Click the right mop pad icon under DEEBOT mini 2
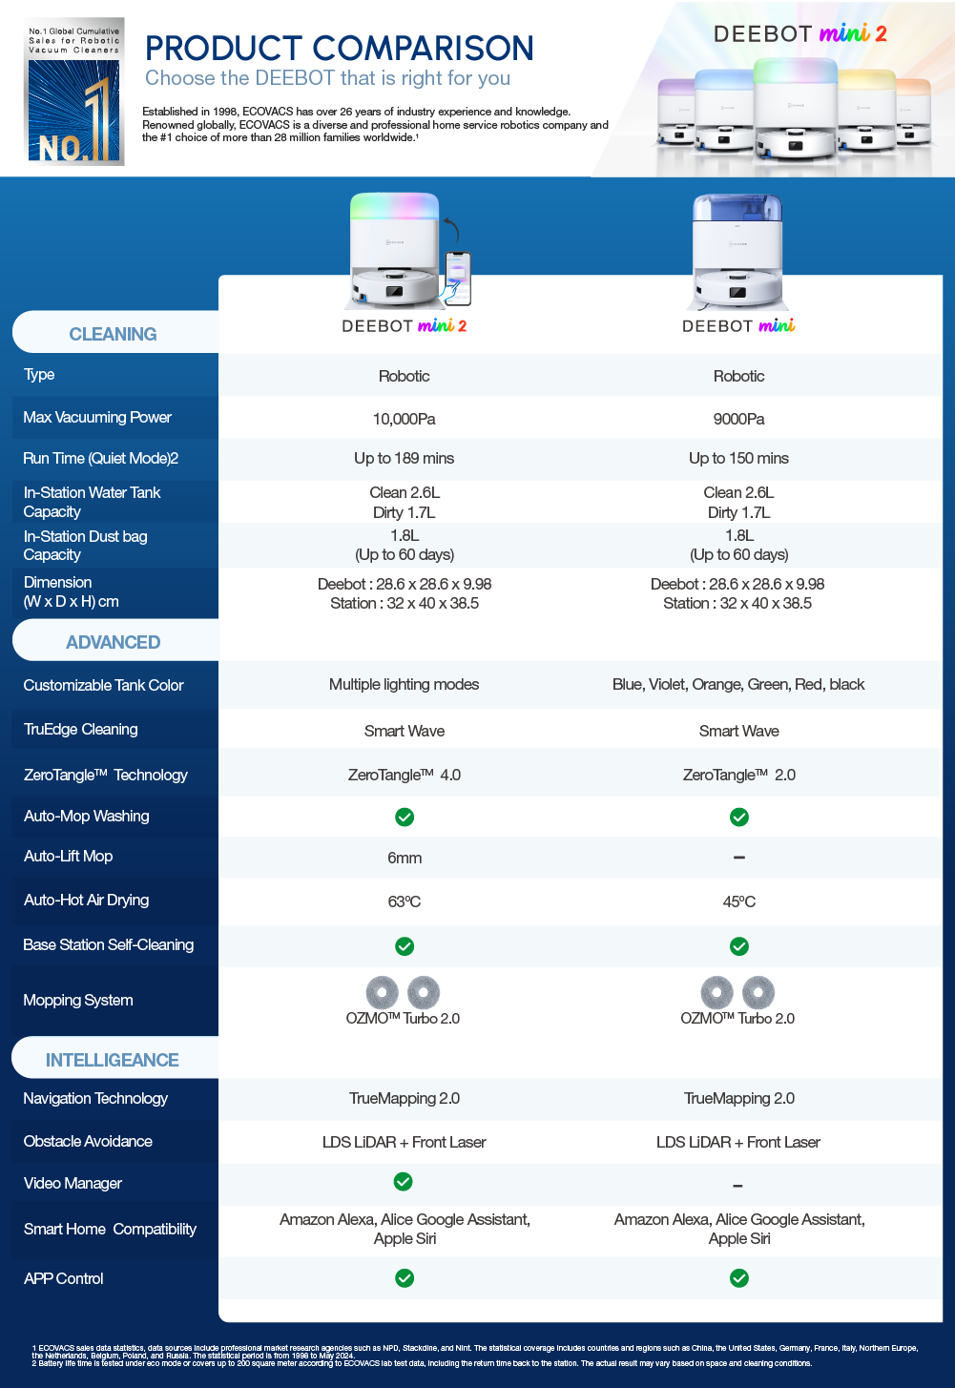Screen dimensions: 955x1388 click(424, 993)
